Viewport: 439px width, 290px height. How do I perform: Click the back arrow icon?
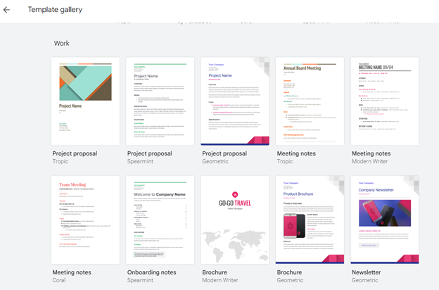pos(7,10)
